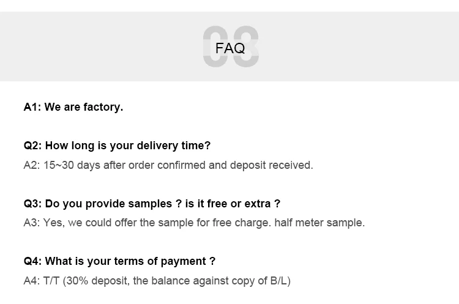Screen dimensions: 459x304
Task: Click the FAQ heading title
Action: click(x=230, y=48)
